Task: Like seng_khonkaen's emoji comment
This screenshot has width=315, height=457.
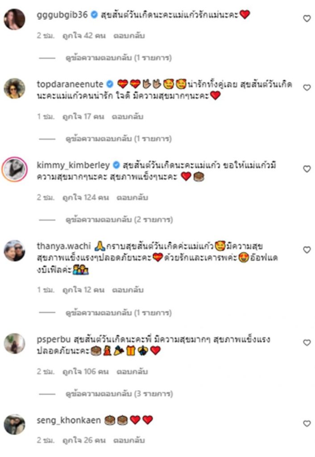Action: (307, 424)
